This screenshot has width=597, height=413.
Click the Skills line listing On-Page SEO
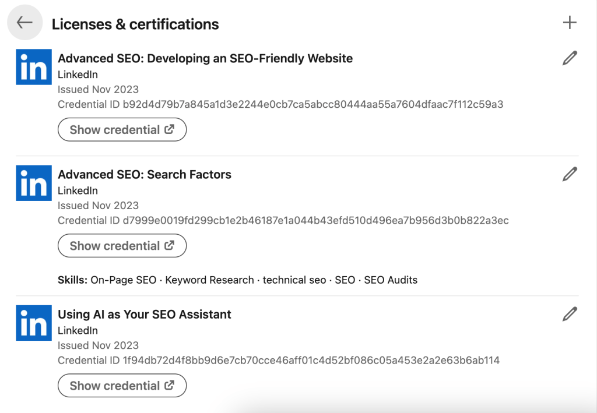pos(238,280)
